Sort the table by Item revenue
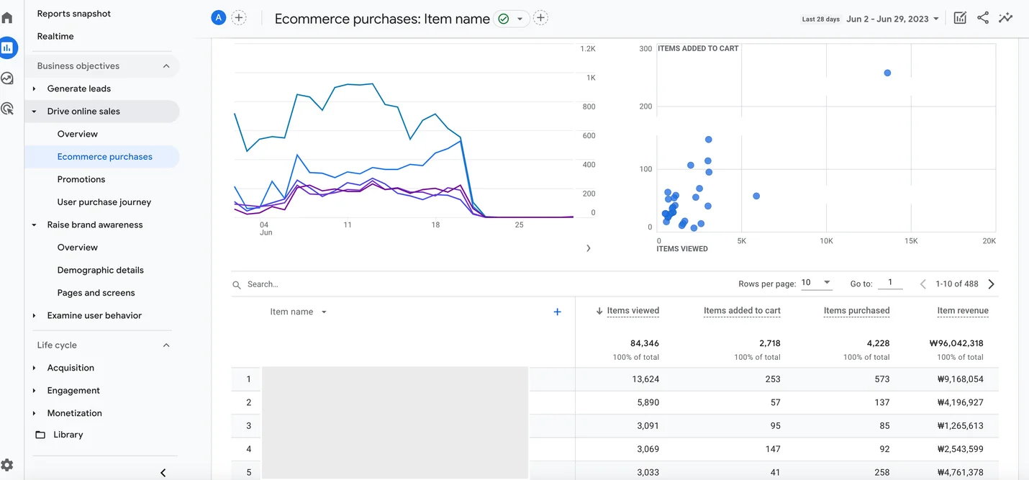The height and width of the screenshot is (480, 1029). (x=962, y=311)
